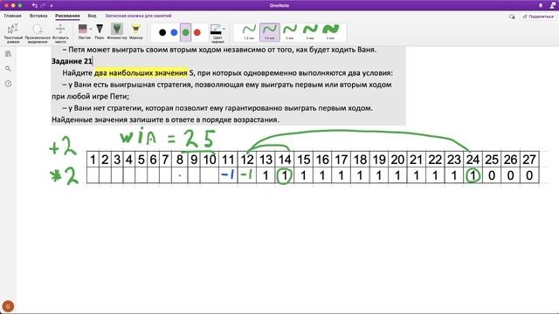Expand the Цвет чернил dropdown arrow
559x314 pixels.
[x=224, y=29]
